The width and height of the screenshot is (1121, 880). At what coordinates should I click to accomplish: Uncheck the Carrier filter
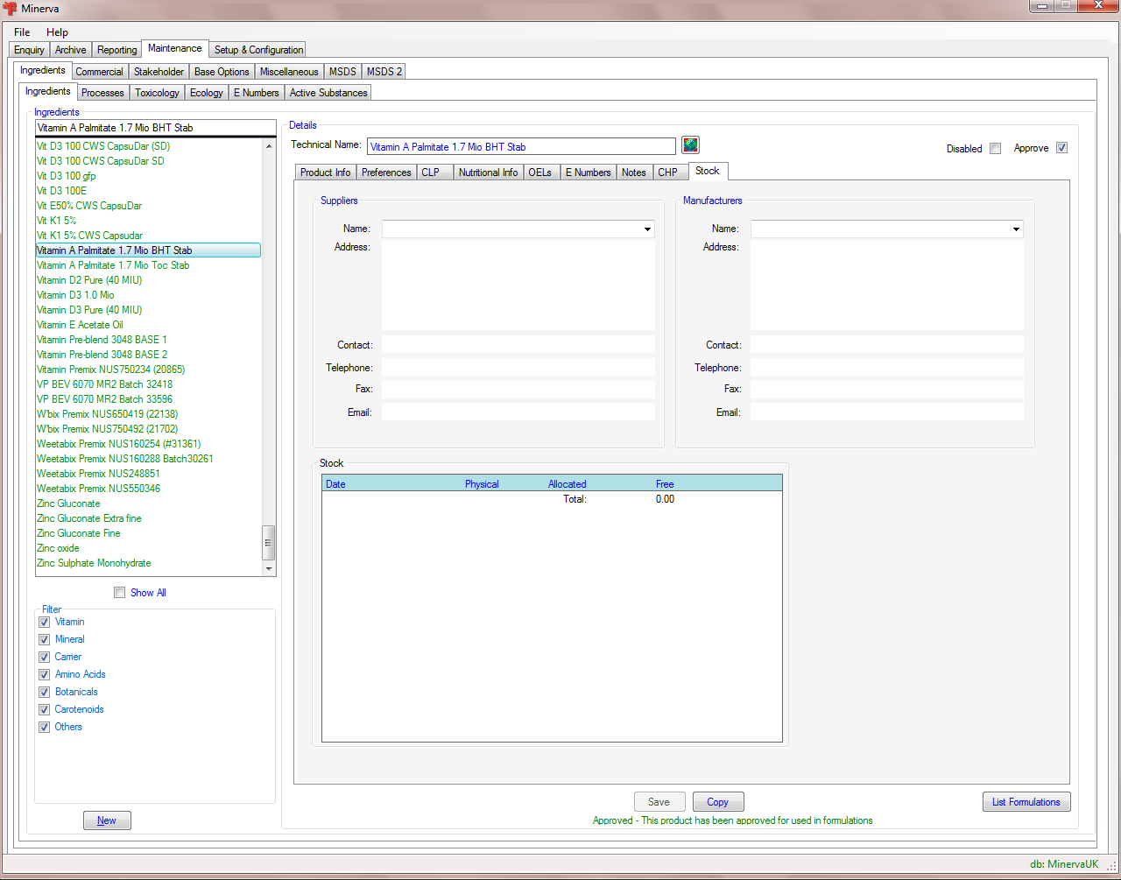pos(44,657)
